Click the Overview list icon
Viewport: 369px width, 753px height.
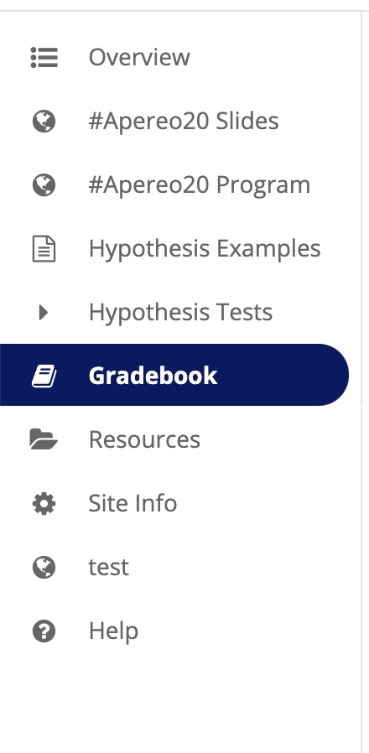point(44,57)
